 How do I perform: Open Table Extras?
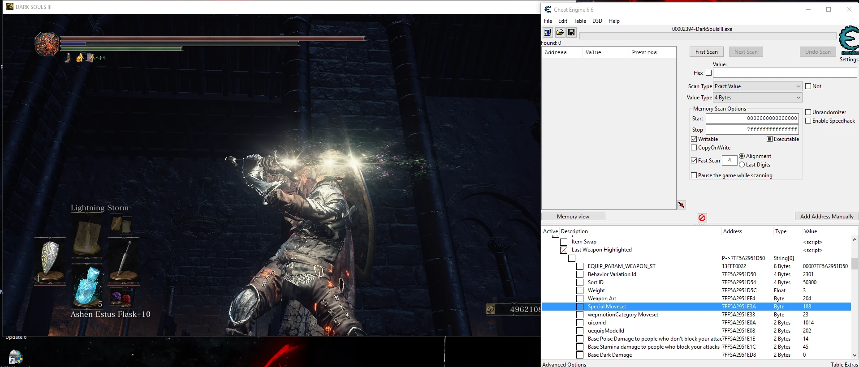(x=845, y=364)
